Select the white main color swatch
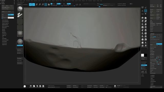 point(142,55)
